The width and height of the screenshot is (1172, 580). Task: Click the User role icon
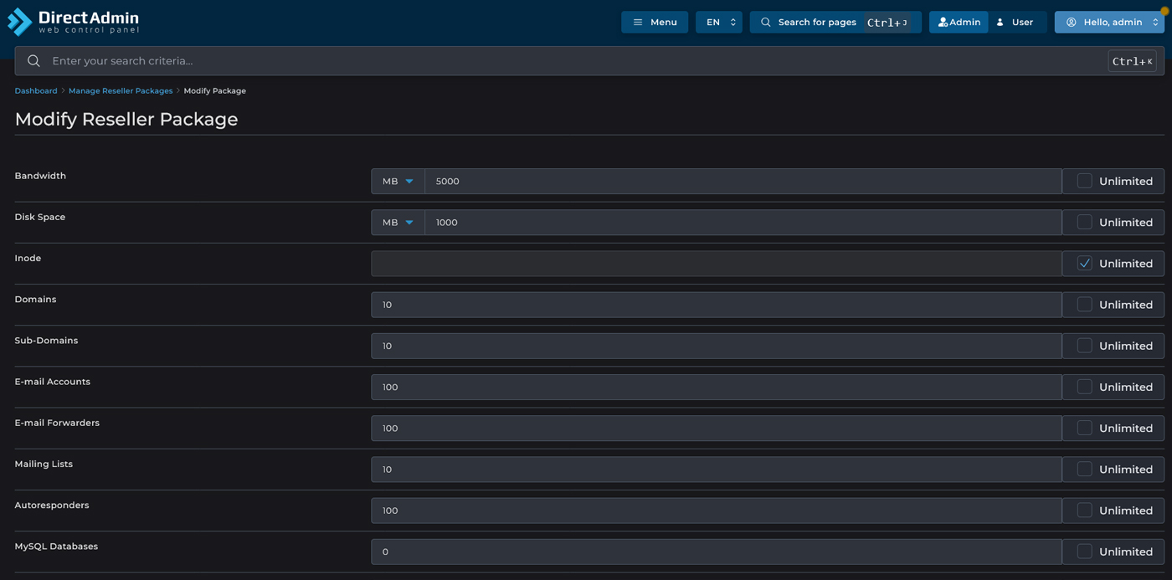1000,23
